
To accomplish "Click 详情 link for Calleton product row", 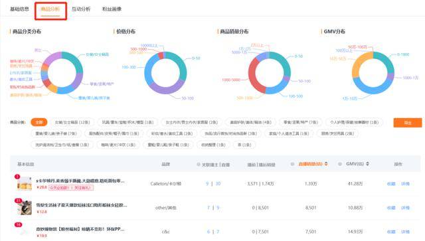I will pos(405,184).
